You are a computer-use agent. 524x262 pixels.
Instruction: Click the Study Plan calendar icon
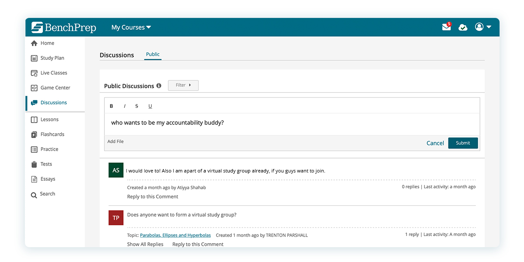(x=34, y=58)
